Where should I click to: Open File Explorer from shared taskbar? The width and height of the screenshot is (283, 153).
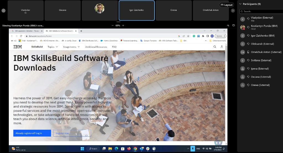coord(110,149)
